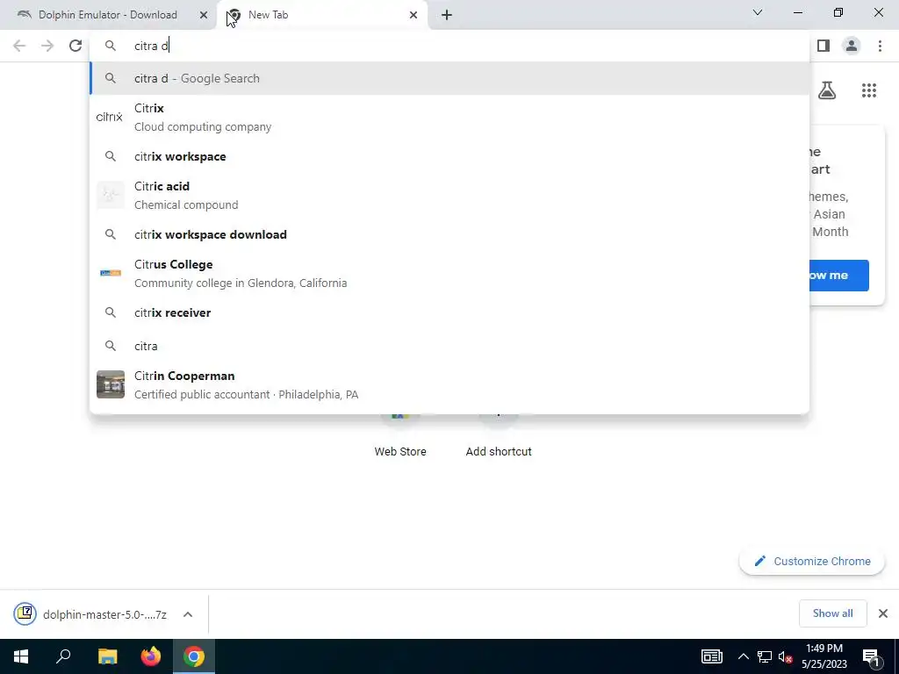This screenshot has width=899, height=674.
Task: Select the 'citra' search suggestion
Action: tap(449, 346)
